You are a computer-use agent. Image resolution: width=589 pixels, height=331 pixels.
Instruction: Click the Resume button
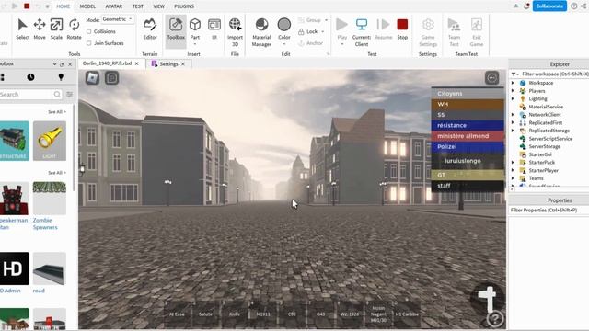point(383,29)
